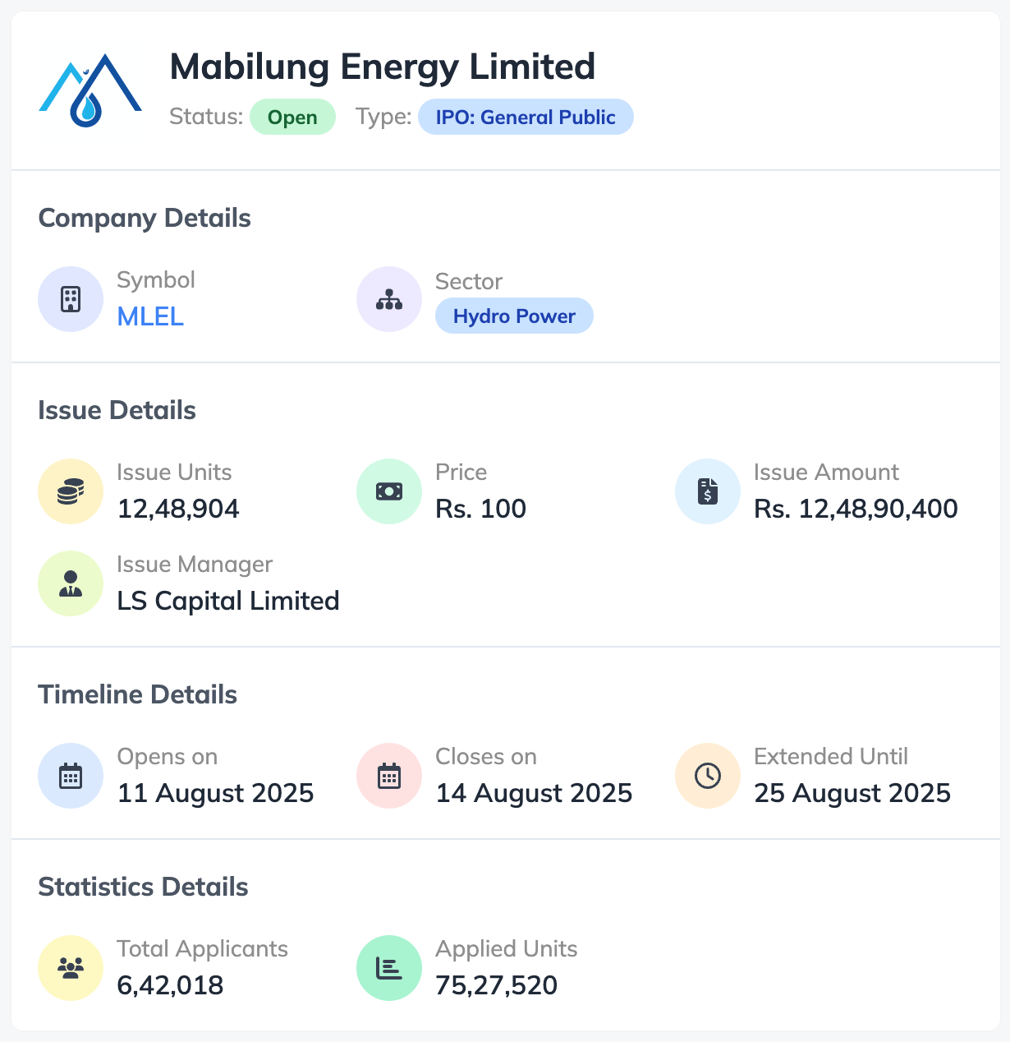The image size is (1010, 1042).
Task: Click the group icon for Total Applicants
Action: tap(71, 968)
